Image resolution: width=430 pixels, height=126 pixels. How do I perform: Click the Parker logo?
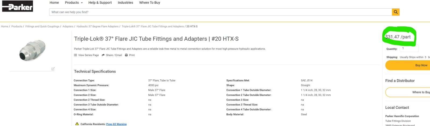[17, 6]
